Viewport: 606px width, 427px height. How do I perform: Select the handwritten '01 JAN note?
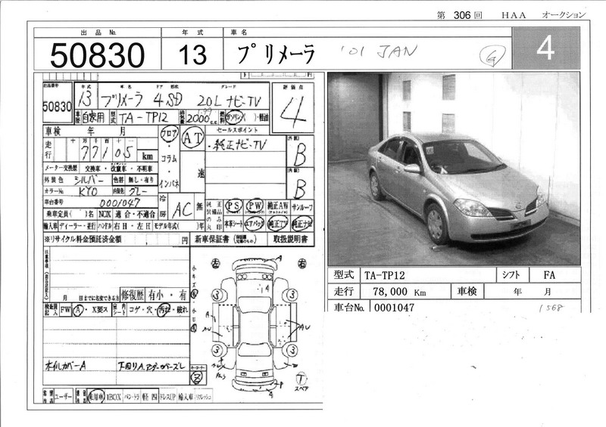tap(378, 51)
